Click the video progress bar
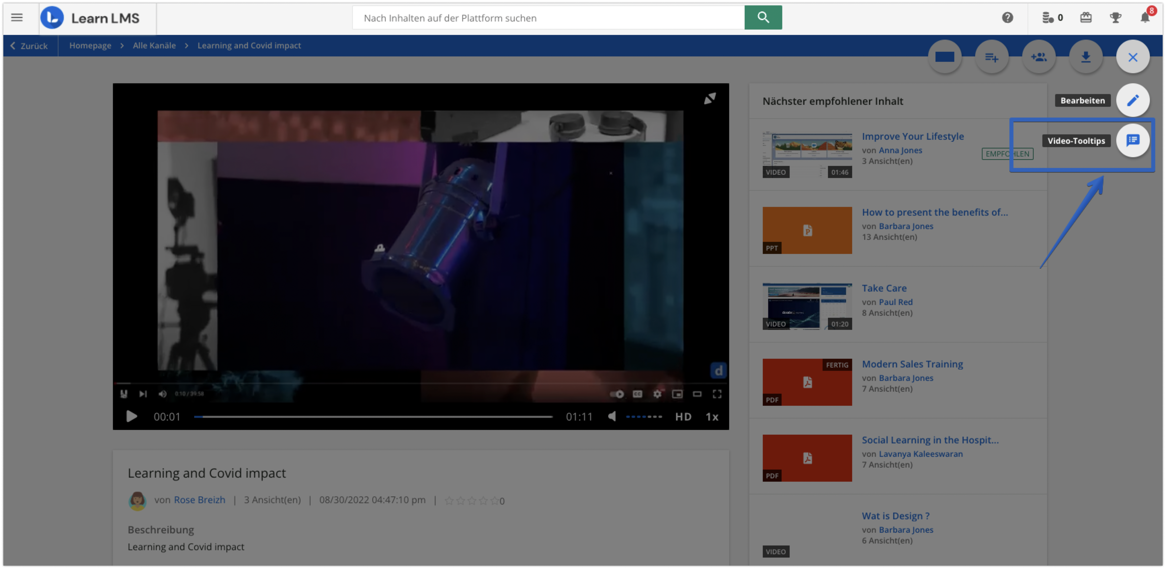The image size is (1166, 569). click(373, 417)
